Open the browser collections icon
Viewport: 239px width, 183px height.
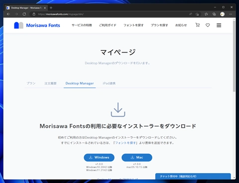click(214, 14)
